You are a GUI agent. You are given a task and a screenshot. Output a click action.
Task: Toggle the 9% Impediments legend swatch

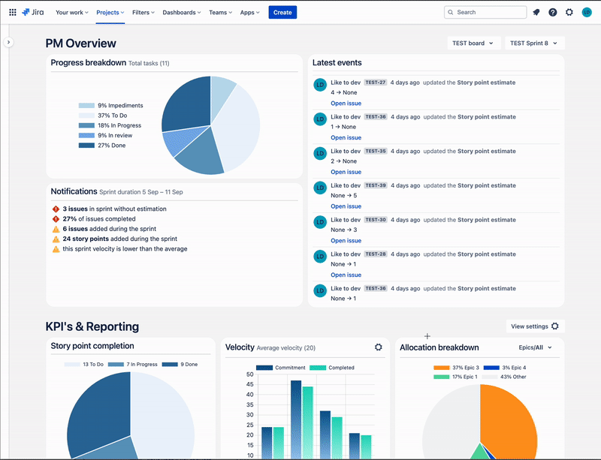tap(86, 105)
